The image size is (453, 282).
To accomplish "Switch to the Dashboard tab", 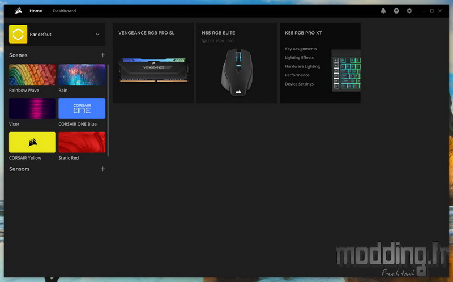I will coord(64,11).
